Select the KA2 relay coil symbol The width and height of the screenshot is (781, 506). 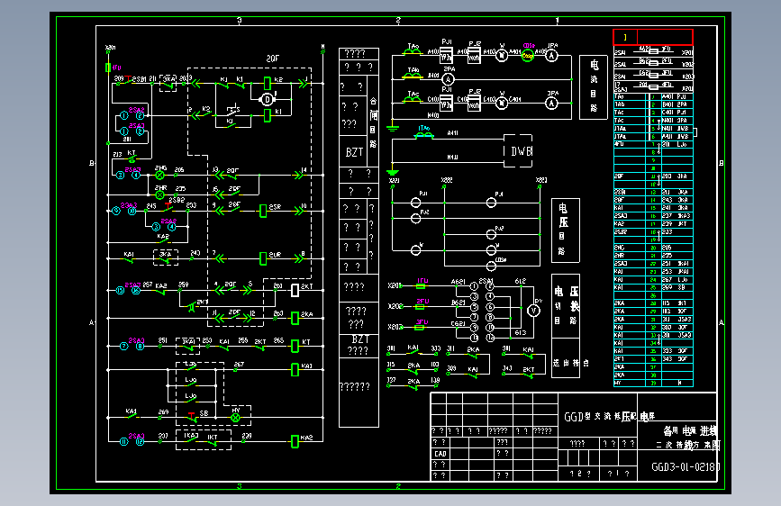[x=295, y=441]
